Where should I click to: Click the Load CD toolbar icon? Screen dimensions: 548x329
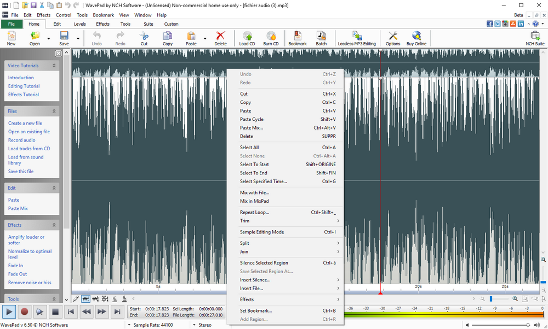(x=247, y=38)
